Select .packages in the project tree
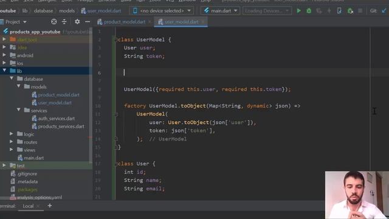This screenshot has height=219, width=389. click(x=27, y=190)
